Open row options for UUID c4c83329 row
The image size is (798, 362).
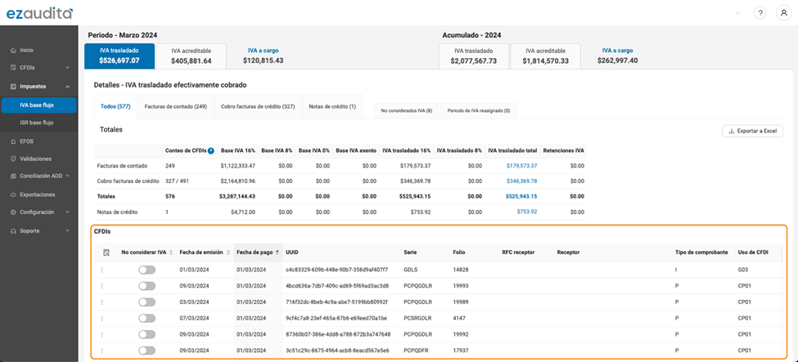click(x=102, y=270)
